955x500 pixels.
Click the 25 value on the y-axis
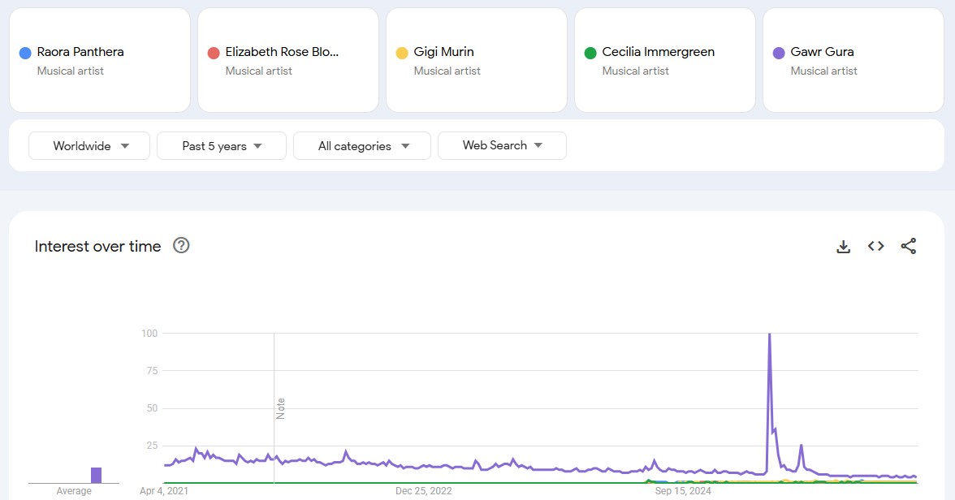point(153,445)
